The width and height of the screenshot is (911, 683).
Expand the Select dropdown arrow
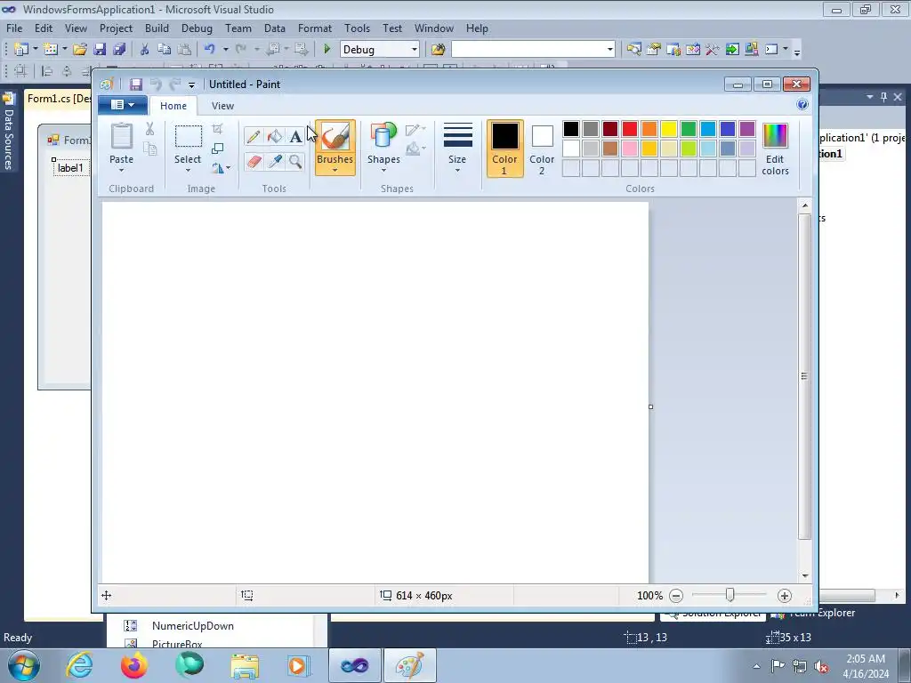(188, 170)
